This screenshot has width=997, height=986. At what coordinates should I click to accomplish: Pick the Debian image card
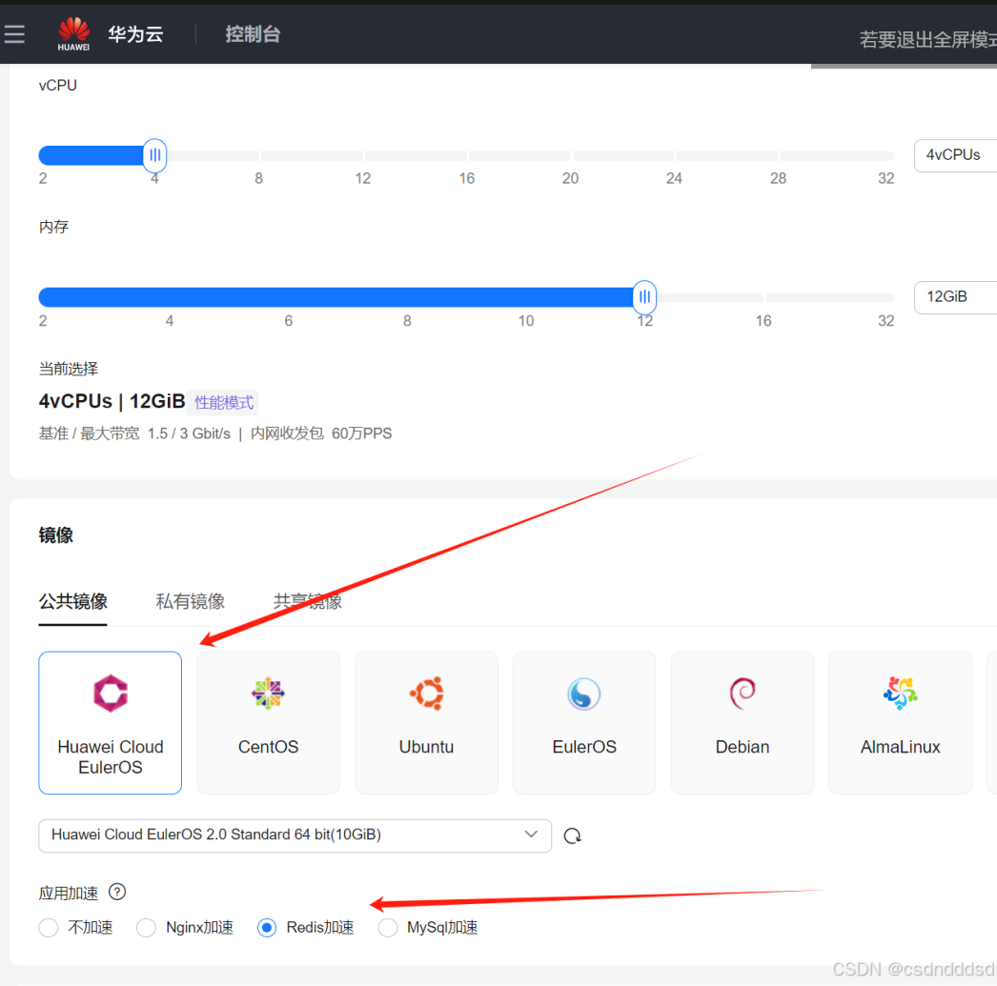click(x=743, y=723)
